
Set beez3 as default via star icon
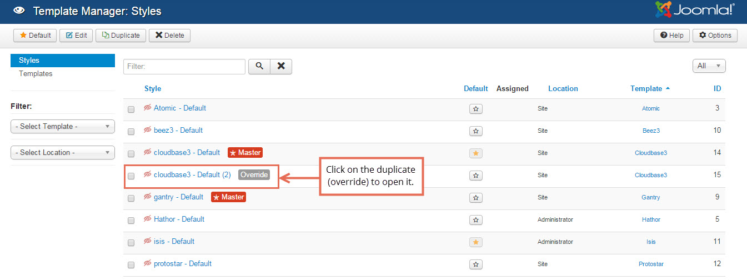pyautogui.click(x=476, y=131)
